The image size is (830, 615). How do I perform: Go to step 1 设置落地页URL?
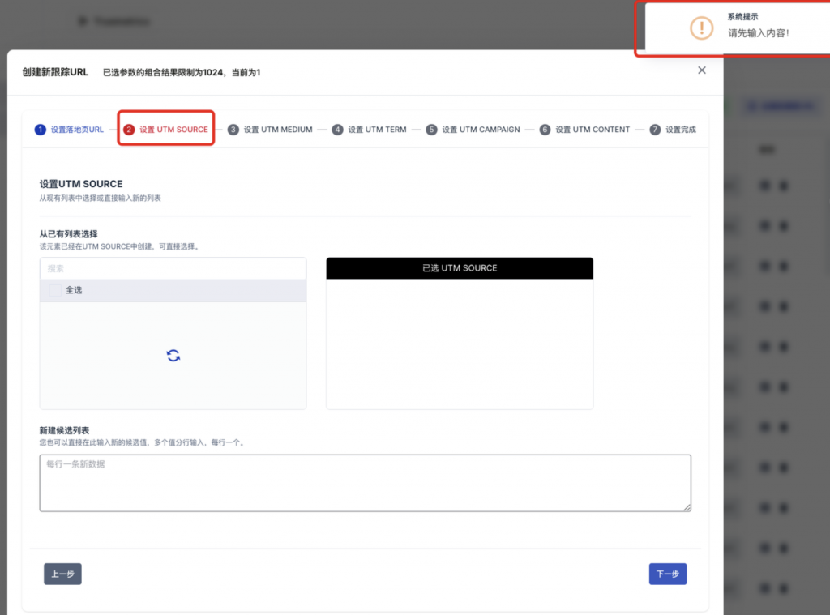(x=69, y=130)
